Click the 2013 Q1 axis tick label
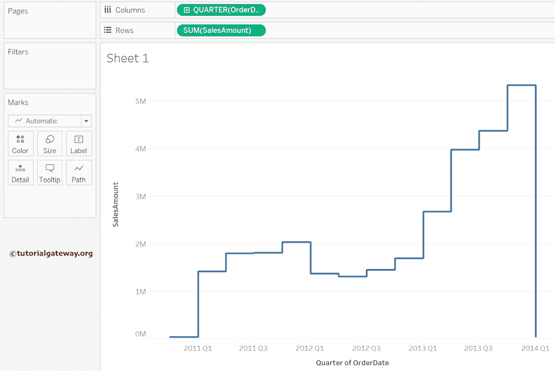 pyautogui.click(x=423, y=348)
